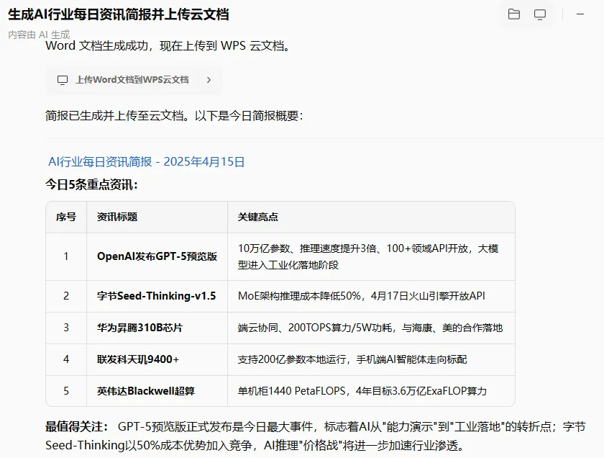This screenshot has width=604, height=458.
Task: Click the 资讯标题 column header
Action: pyautogui.click(x=157, y=217)
